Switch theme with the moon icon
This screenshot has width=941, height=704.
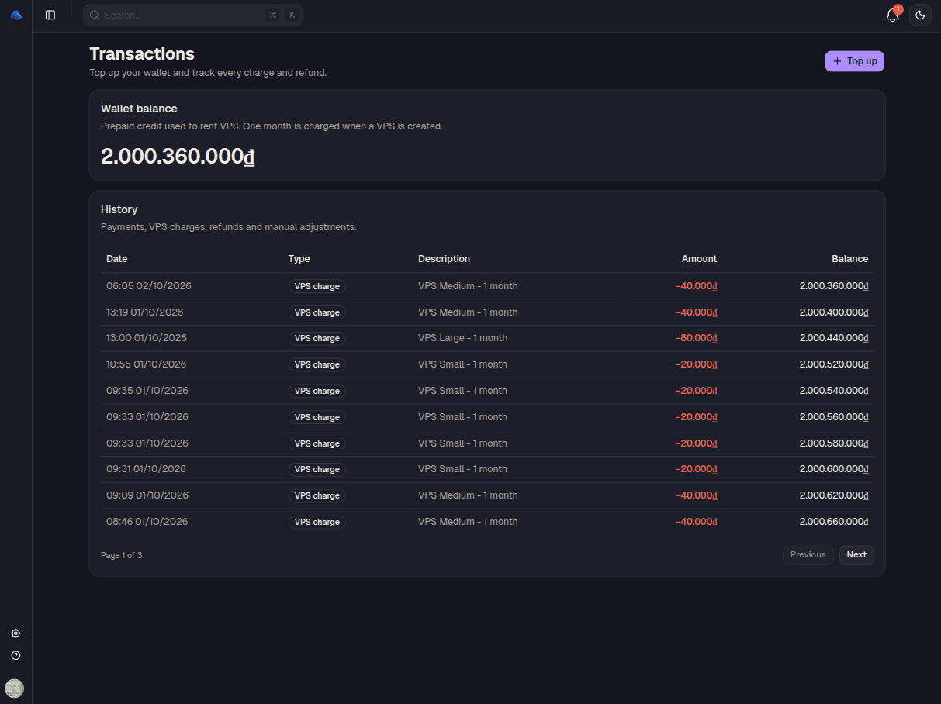point(920,15)
